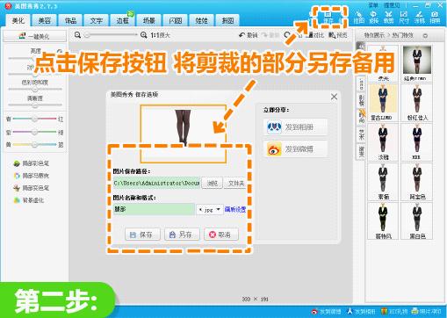Image resolution: width=447 pixels, height=318 pixels.
Task: Open the 美化 tab
Action: pos(18,20)
